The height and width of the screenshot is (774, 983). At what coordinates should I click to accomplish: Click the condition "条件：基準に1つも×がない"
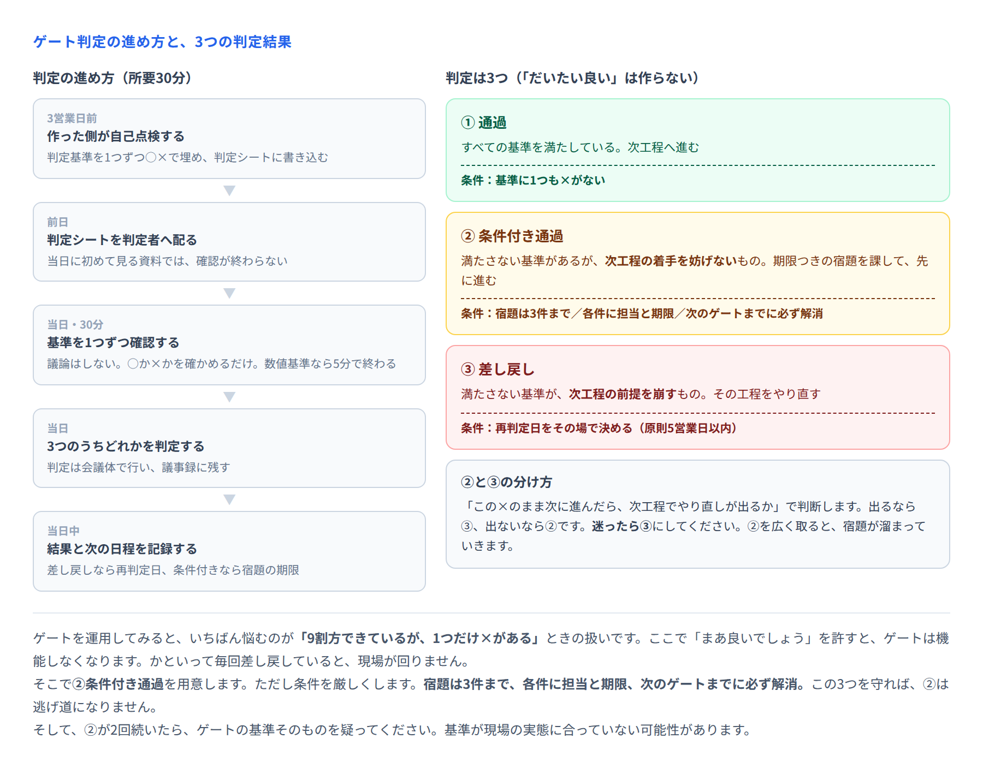(x=533, y=180)
